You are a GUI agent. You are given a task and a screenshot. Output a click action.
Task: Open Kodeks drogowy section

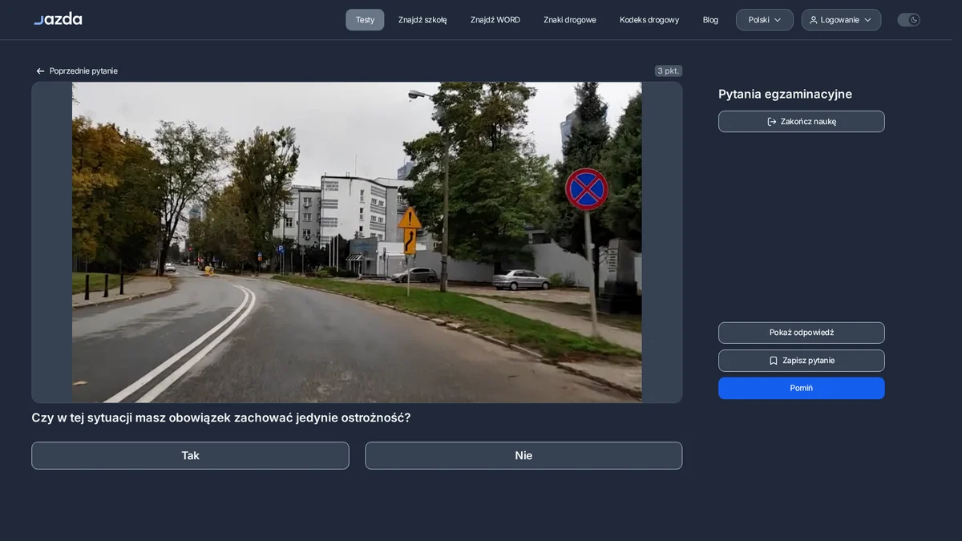click(649, 20)
